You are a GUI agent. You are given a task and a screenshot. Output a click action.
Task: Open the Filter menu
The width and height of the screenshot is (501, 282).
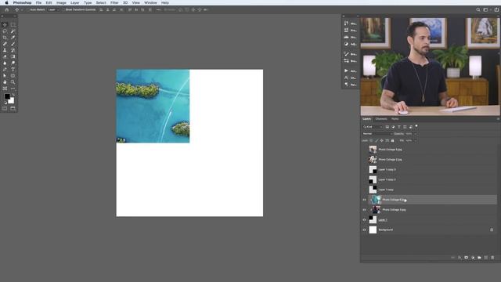click(x=114, y=2)
